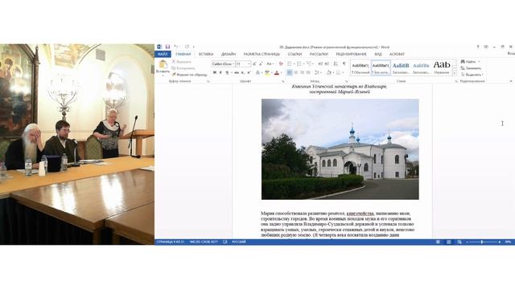Viewport: 515px width, 289px height.
Task: Click the Sort (A-Z) icon
Action: coord(336,64)
